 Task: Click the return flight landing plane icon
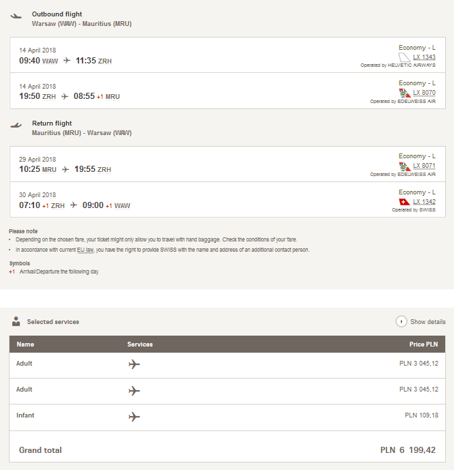click(16, 126)
